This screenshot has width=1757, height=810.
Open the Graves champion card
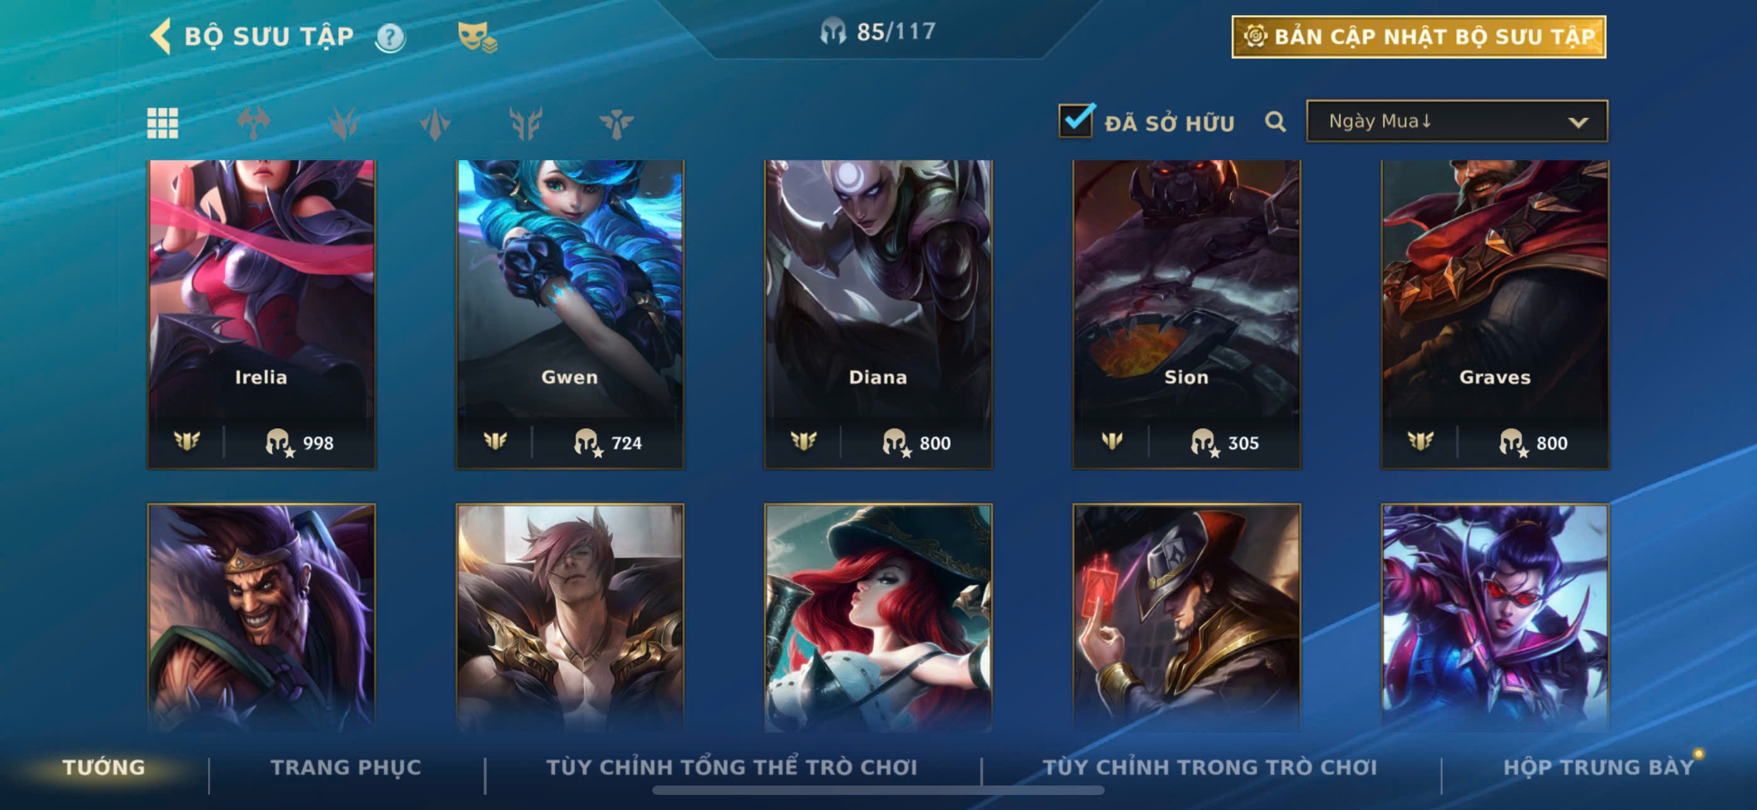tap(1494, 315)
